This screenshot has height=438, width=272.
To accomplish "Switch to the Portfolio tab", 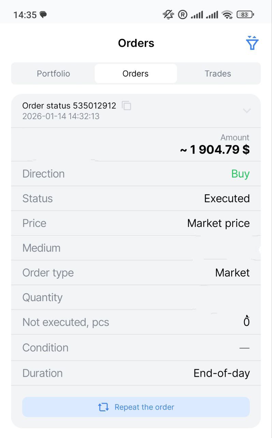I will point(53,74).
